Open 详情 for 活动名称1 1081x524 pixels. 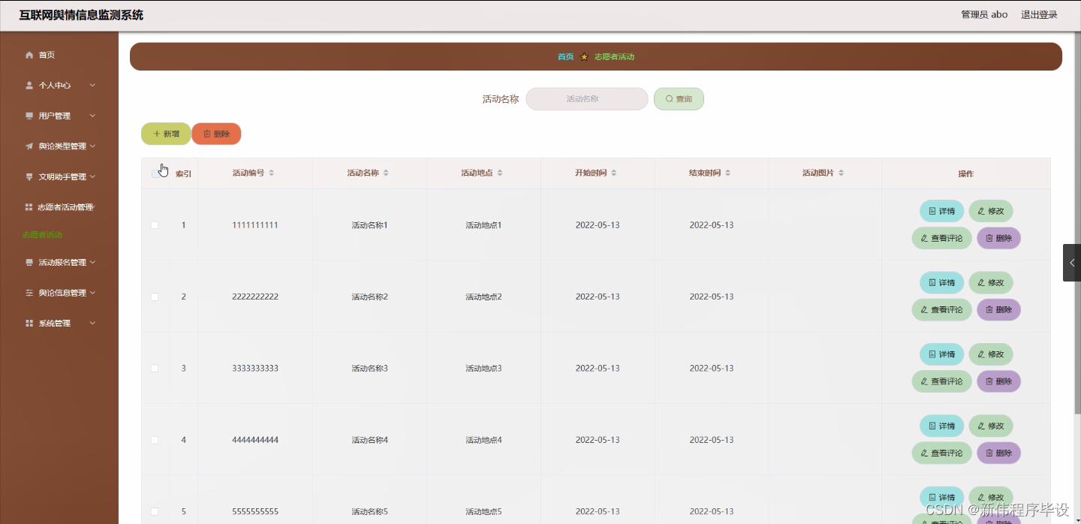941,211
